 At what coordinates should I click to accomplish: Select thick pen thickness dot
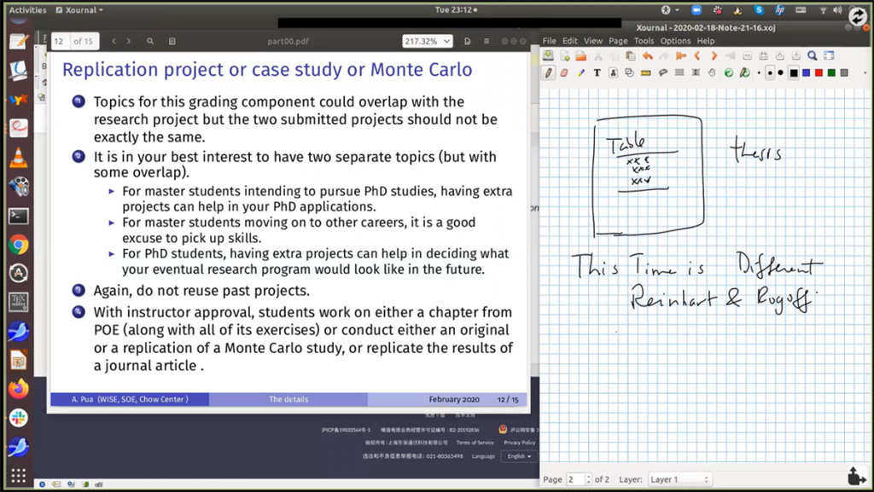tap(781, 72)
